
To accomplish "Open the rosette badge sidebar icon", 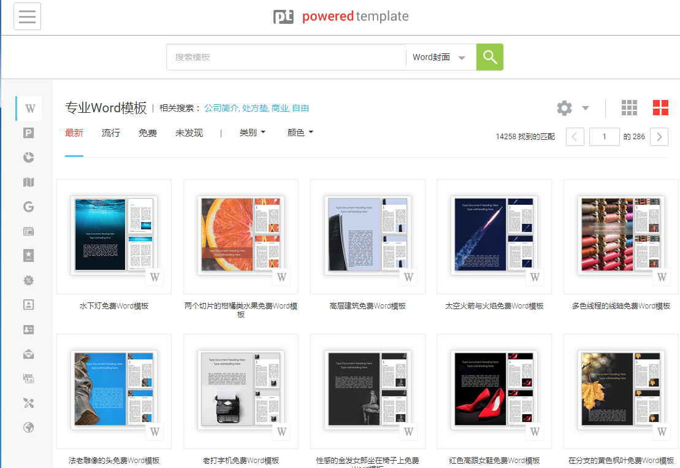I will click(x=29, y=280).
